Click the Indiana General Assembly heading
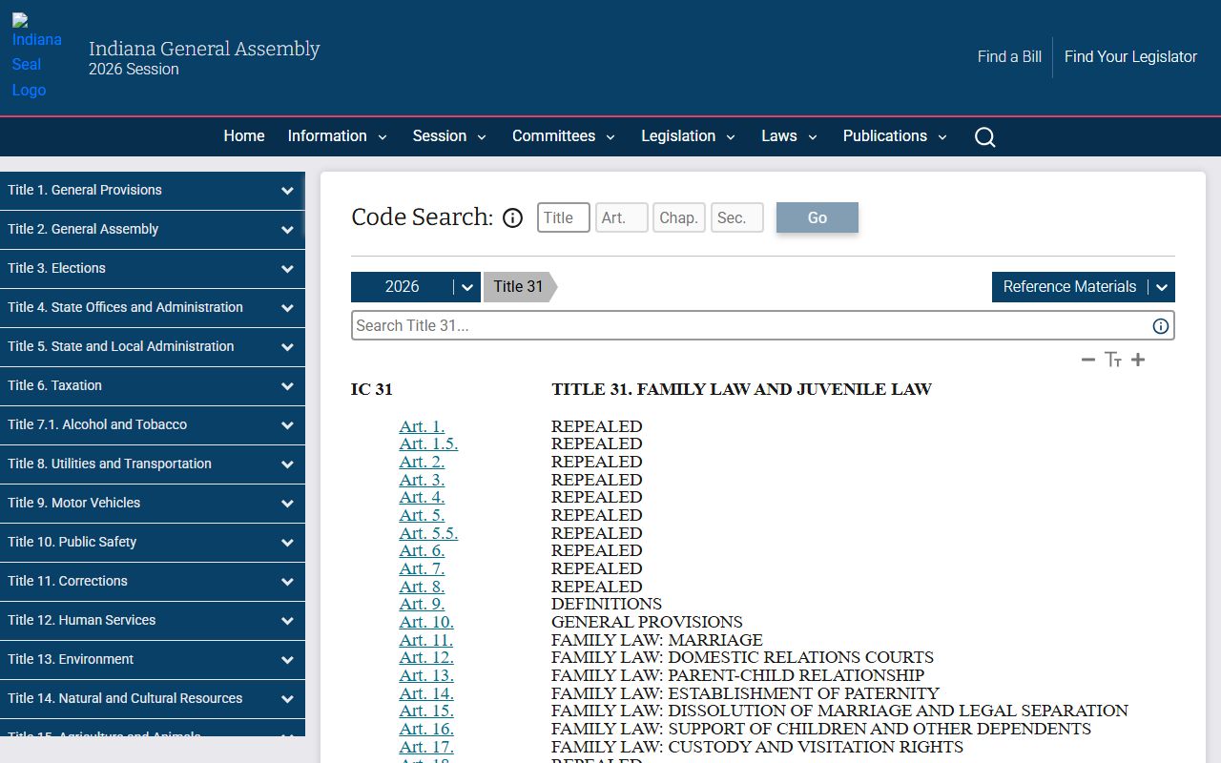Image resolution: width=1221 pixels, height=763 pixels. coord(204,49)
